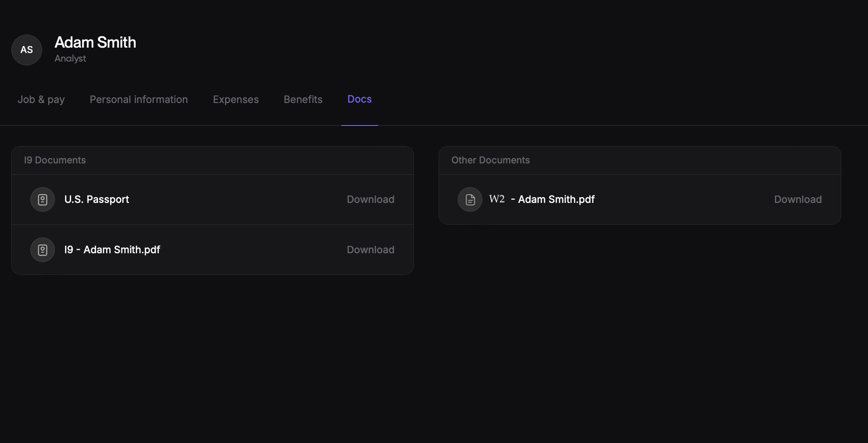Click the I9 Adam Smith document icon
The height and width of the screenshot is (443, 868).
43,250
